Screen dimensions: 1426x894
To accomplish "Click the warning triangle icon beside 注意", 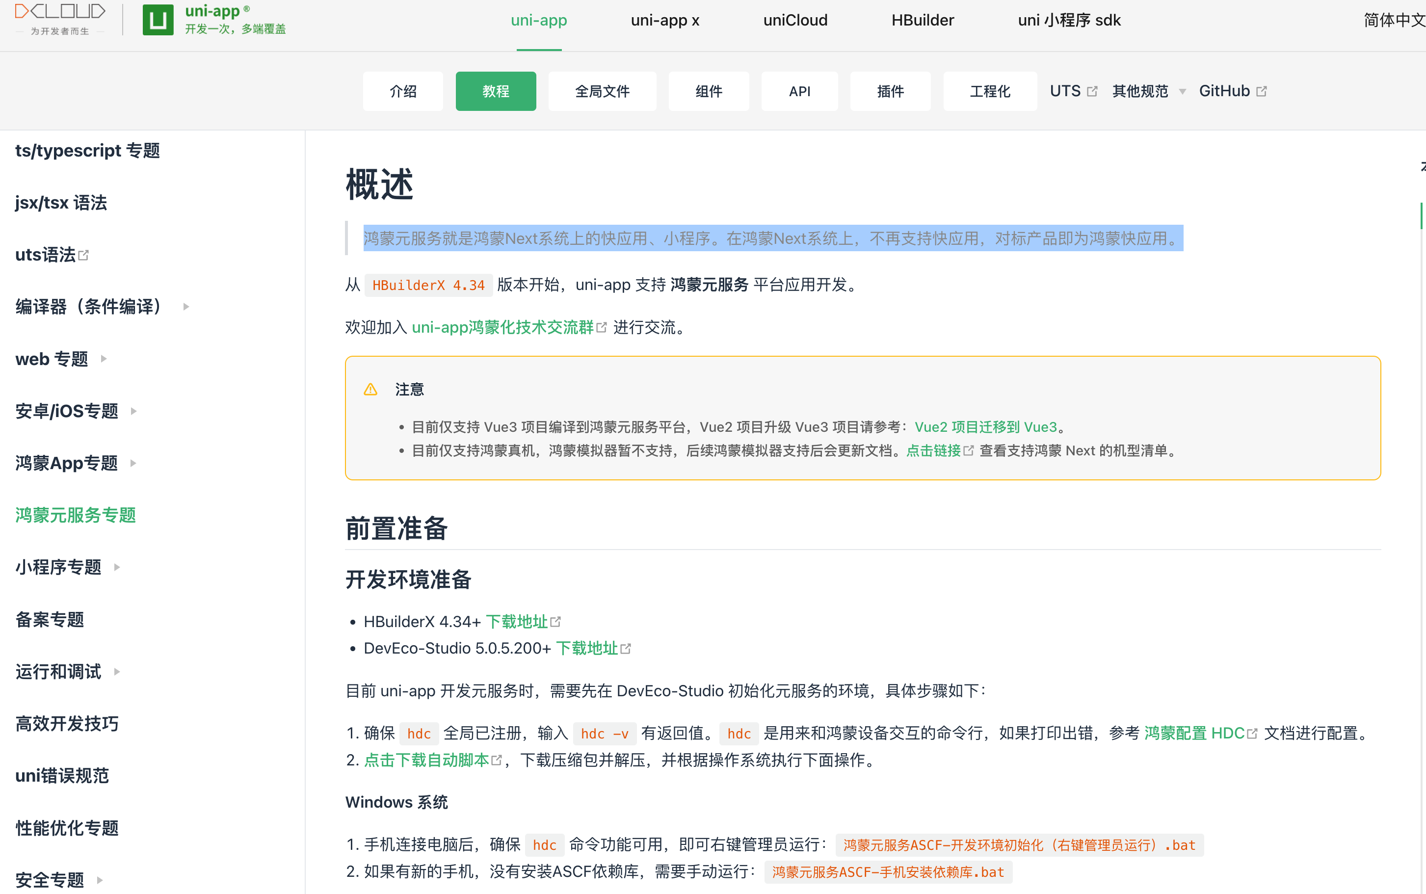I will (x=370, y=389).
